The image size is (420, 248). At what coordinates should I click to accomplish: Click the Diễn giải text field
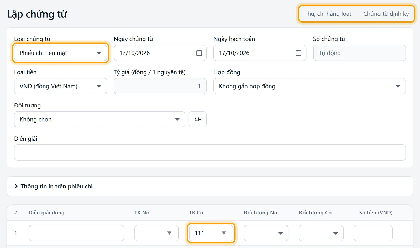(x=210, y=153)
